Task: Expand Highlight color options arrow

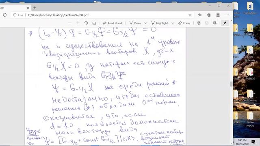Action: 173,23
